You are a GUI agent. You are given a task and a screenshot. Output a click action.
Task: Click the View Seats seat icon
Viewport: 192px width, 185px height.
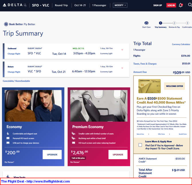pyautogui.click(x=8, y=177)
